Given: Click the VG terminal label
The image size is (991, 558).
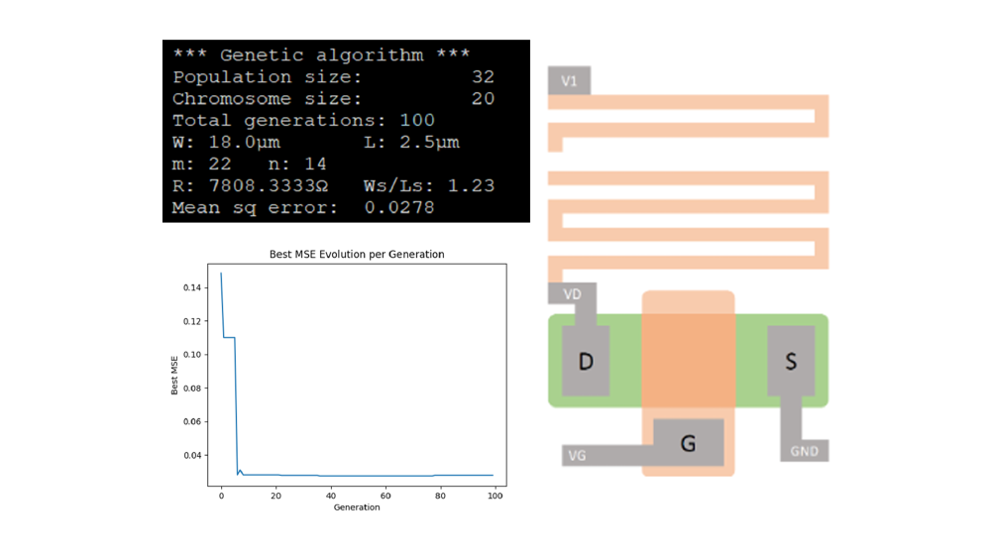Looking at the screenshot, I should pyautogui.click(x=577, y=456).
